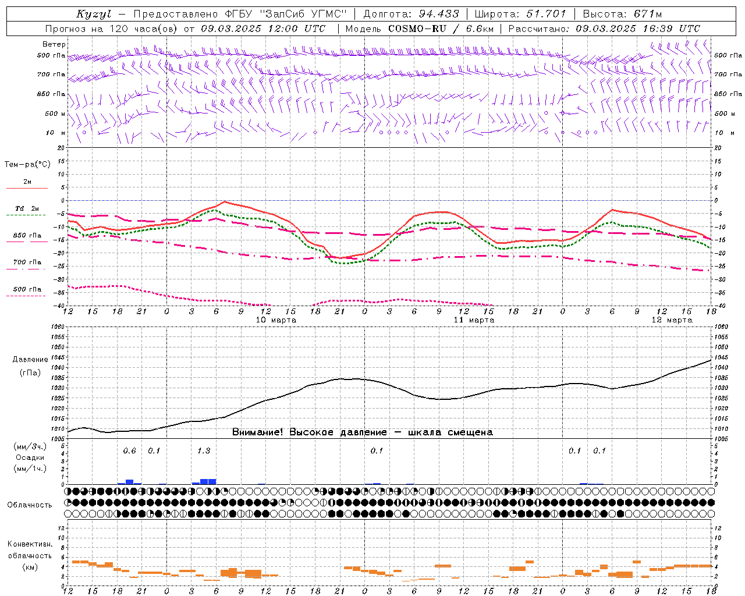Image resolution: width=745 pixels, height=596 pixels.
Task: Click the 12 марта date label
Action: 672,320
